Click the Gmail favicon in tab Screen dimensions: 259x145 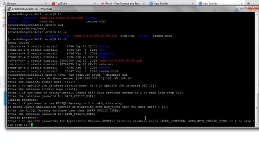[x=102, y=4]
